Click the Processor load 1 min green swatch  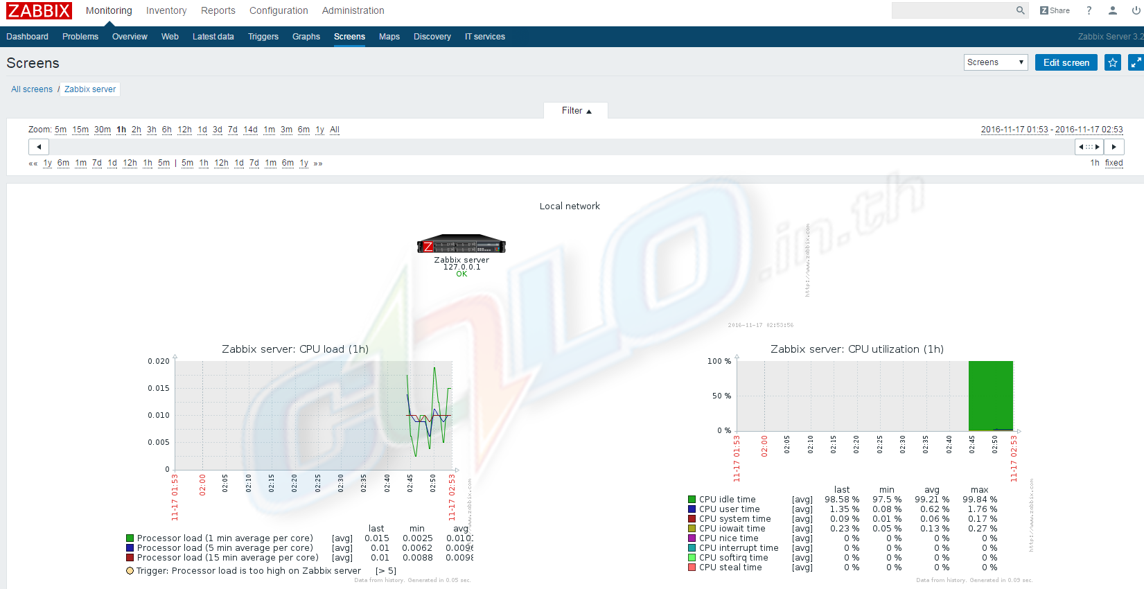[x=130, y=538]
